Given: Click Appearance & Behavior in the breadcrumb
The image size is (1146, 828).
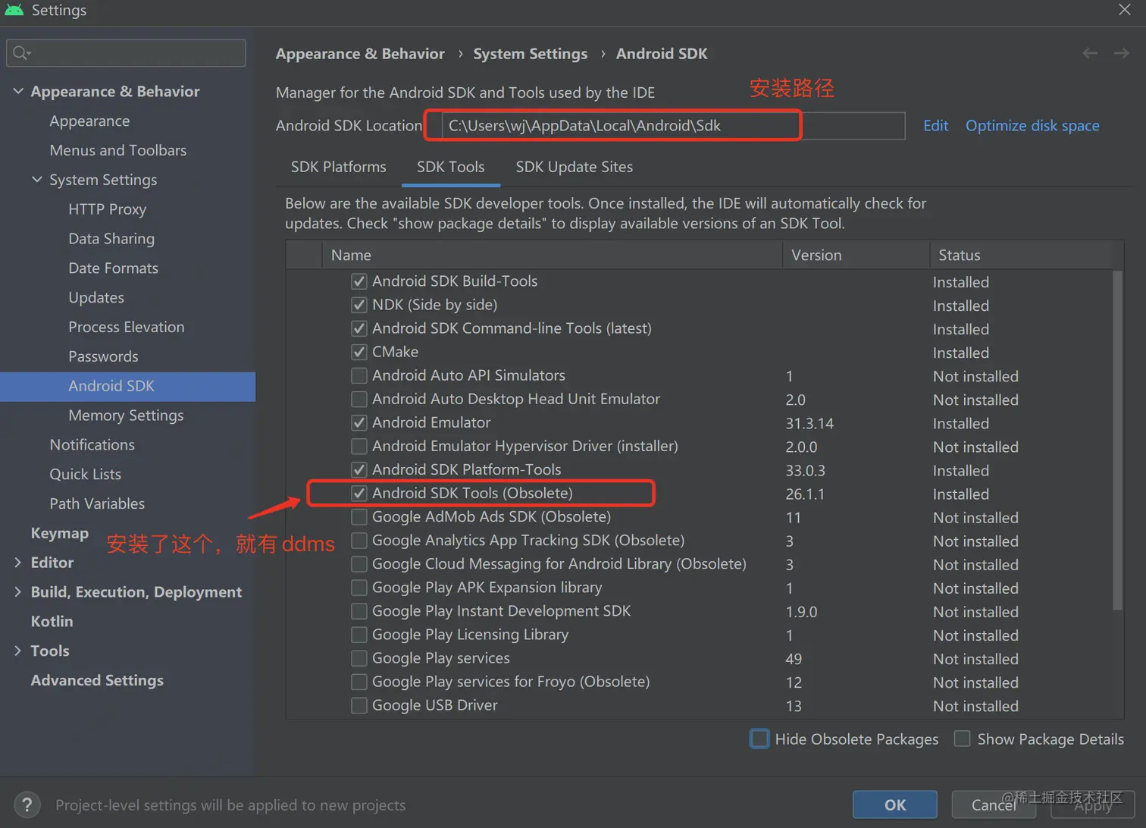Looking at the screenshot, I should click(360, 54).
